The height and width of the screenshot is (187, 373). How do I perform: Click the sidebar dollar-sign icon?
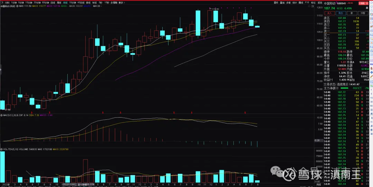[371, 68]
